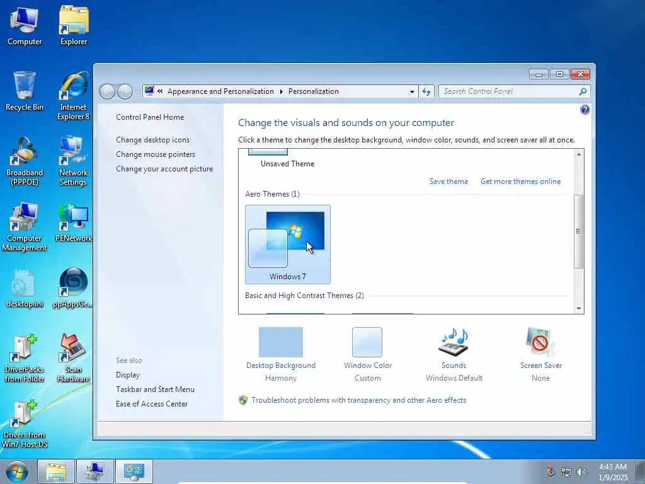Select Drivers from Win7 Host DS icon

click(25, 424)
